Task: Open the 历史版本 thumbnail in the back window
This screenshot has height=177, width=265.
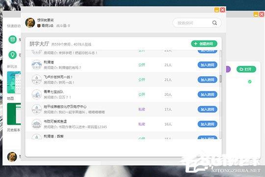Action: [x=14, y=114]
